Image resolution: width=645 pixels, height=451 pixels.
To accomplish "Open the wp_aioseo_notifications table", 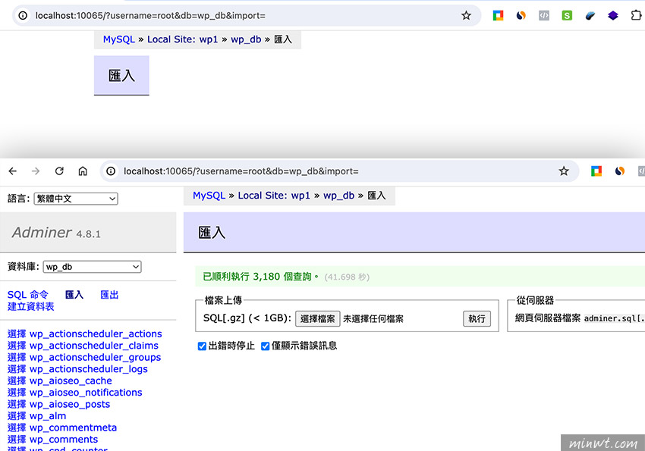I will point(86,393).
